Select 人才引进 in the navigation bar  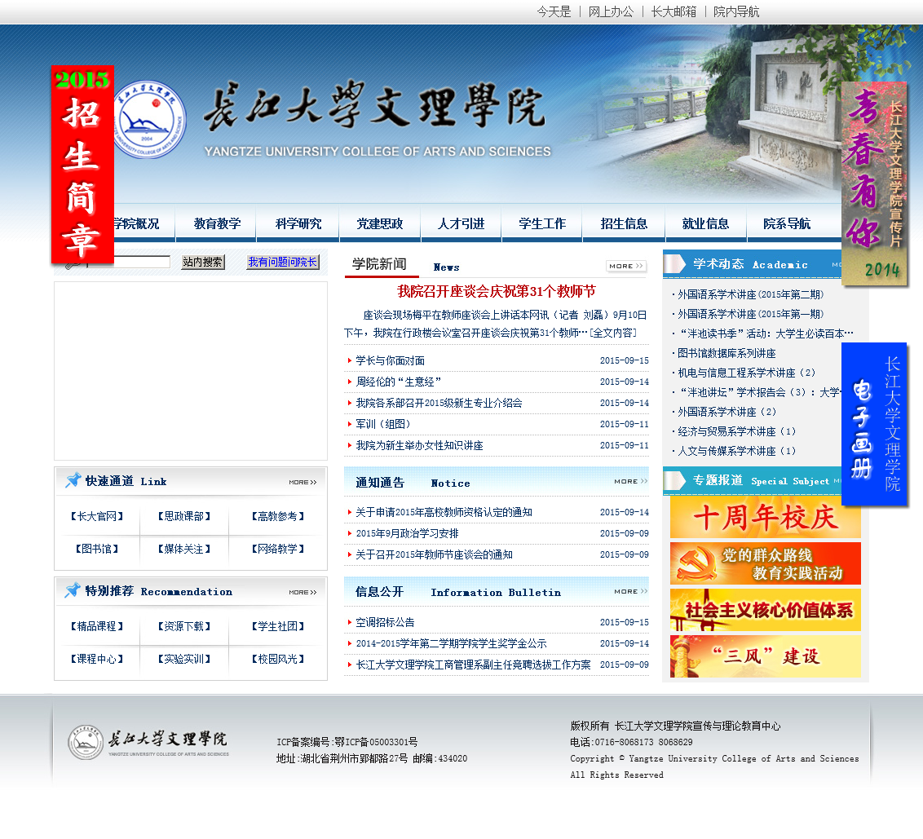pyautogui.click(x=461, y=223)
